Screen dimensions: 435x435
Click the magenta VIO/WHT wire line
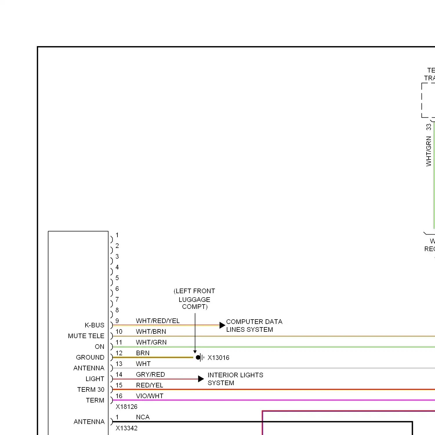point(274,400)
